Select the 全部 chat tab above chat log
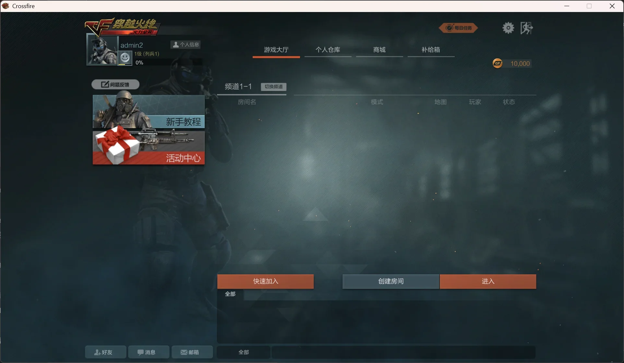624x363 pixels. [230, 294]
